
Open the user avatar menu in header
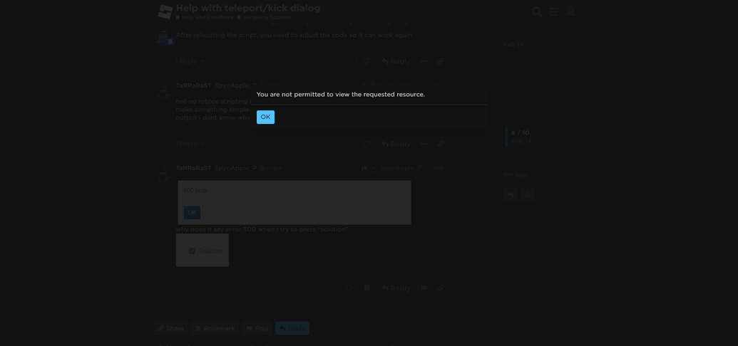pyautogui.click(x=570, y=12)
